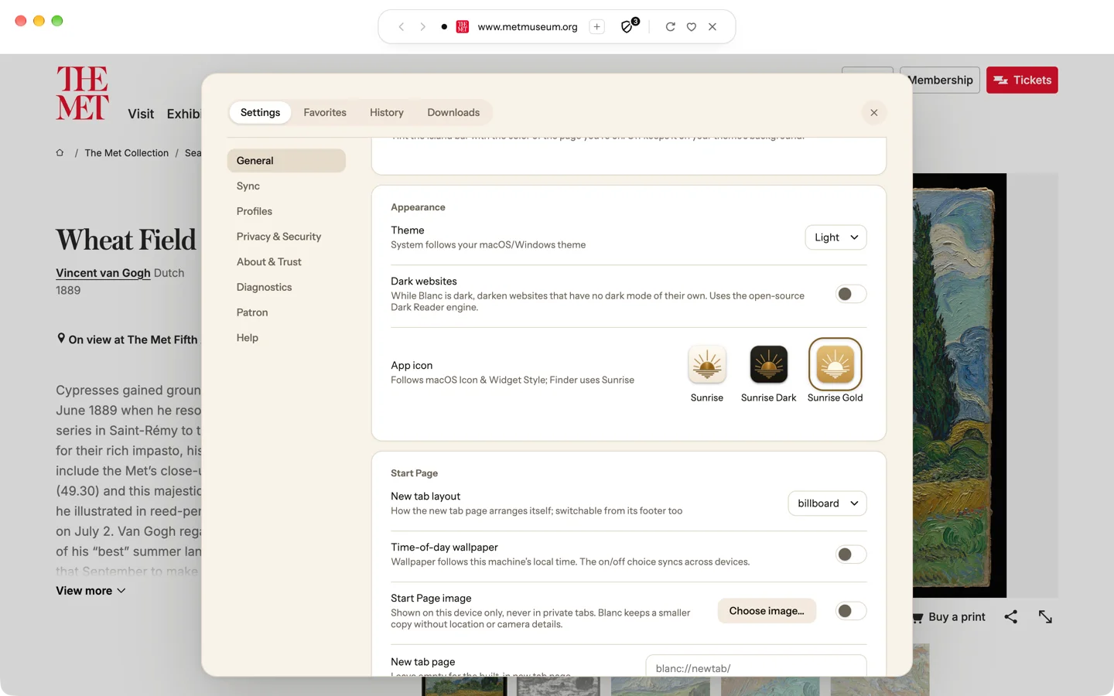
Task: Toggle the Dark websites switch
Action: click(851, 294)
